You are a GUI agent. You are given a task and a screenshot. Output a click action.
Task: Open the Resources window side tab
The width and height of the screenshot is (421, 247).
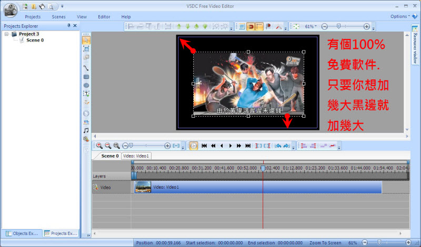pyautogui.click(x=415, y=45)
